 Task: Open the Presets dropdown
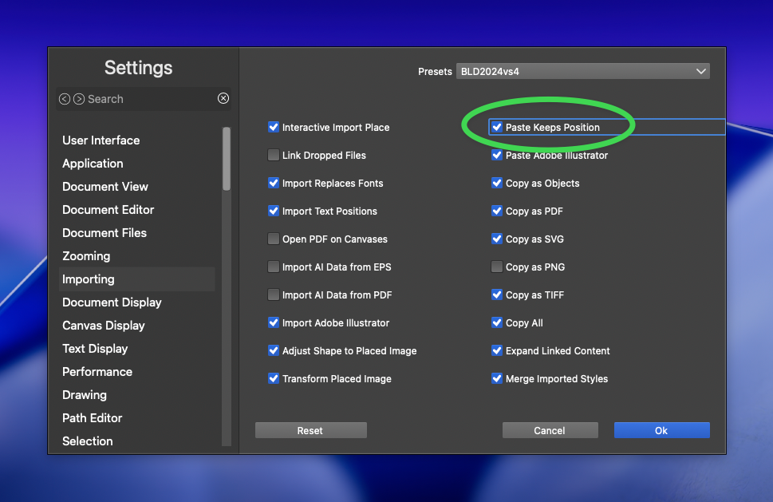[x=582, y=71]
